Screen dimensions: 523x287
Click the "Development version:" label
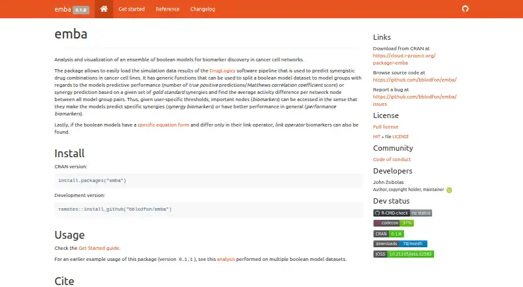80,195
